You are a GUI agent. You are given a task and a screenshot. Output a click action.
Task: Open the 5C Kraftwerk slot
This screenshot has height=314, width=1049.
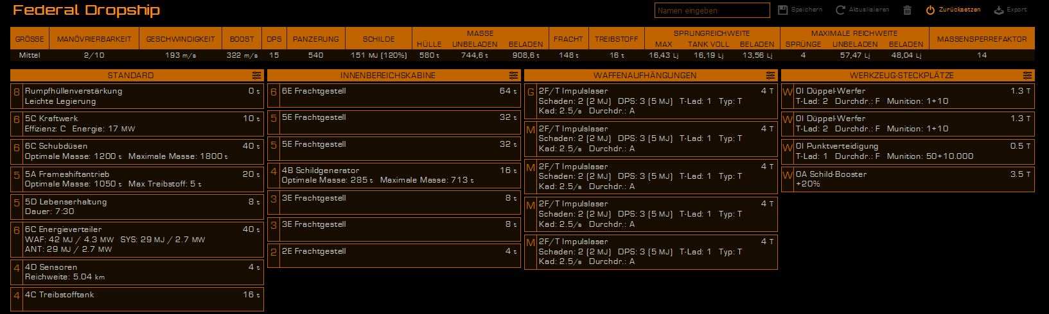click(137, 124)
